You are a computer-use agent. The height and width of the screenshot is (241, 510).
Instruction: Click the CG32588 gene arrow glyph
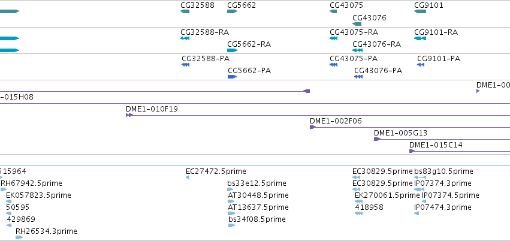(185, 11)
